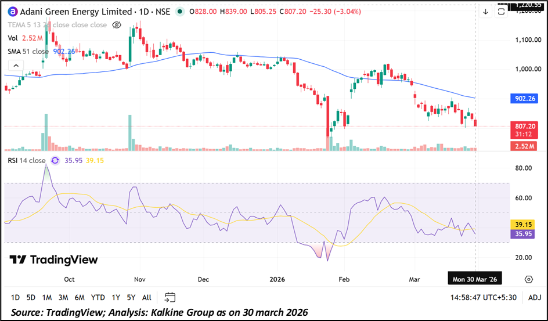Viewport: 548px width, 321px height.
Task: Click the RSI indicator refresh icon
Action: click(x=55, y=160)
